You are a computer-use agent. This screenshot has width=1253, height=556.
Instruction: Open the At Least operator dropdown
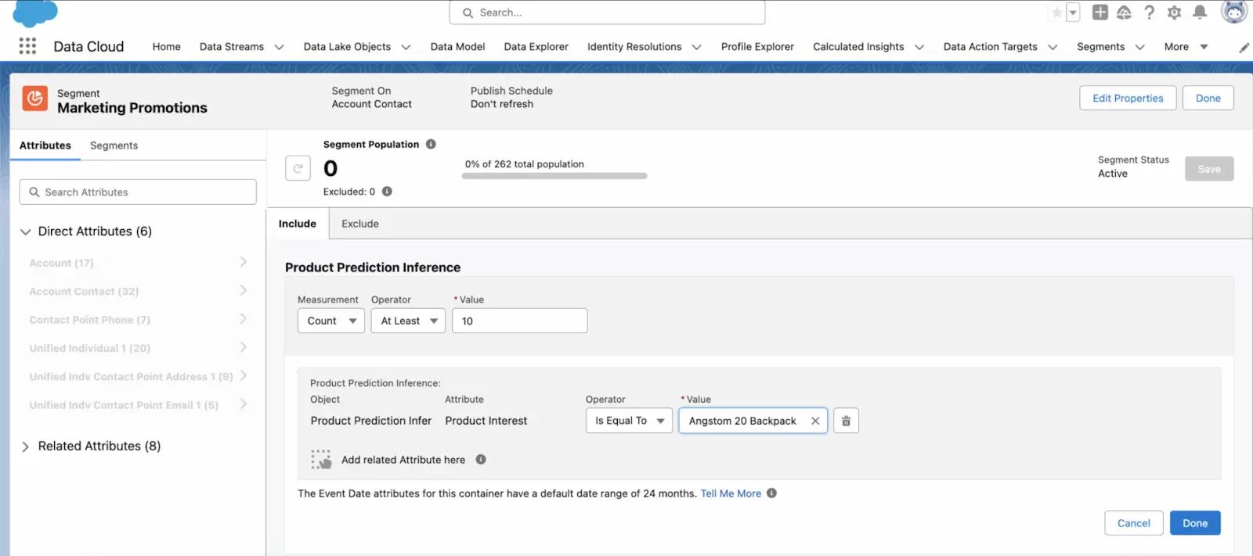pos(408,321)
